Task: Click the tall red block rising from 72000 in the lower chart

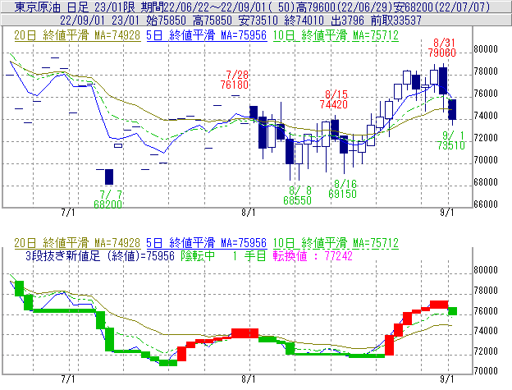Action: coord(389,345)
